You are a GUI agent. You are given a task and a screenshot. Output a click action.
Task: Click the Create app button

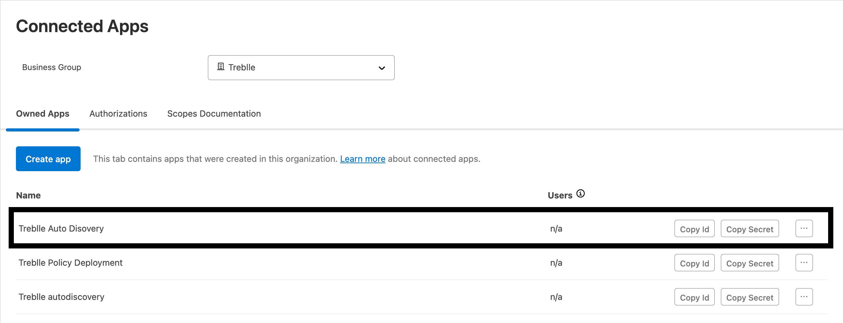(48, 159)
